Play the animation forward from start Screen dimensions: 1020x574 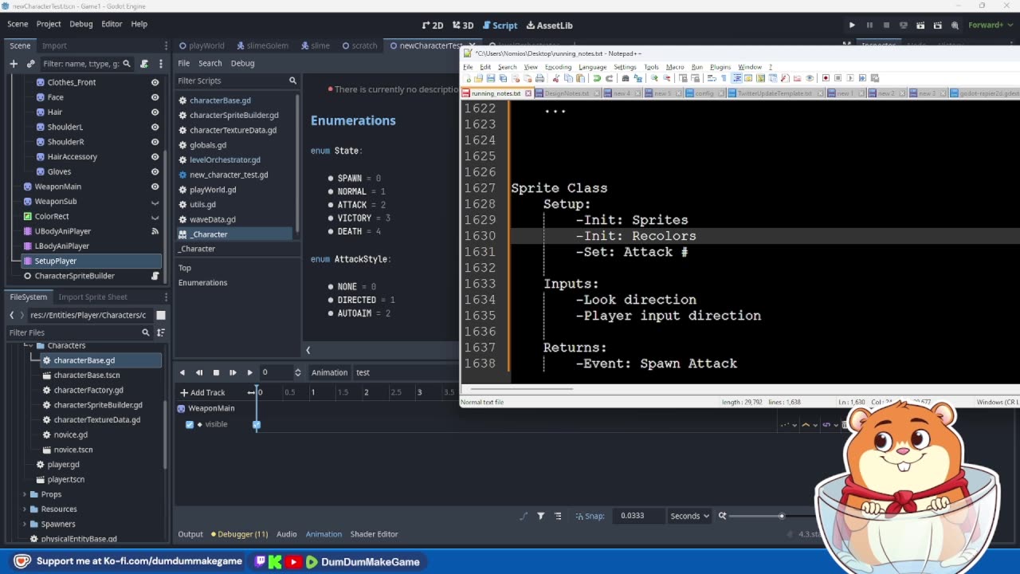(x=233, y=372)
